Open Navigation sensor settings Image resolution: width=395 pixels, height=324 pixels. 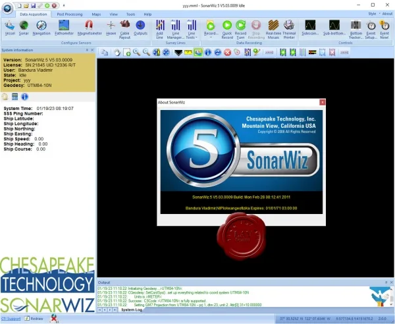pos(41,28)
